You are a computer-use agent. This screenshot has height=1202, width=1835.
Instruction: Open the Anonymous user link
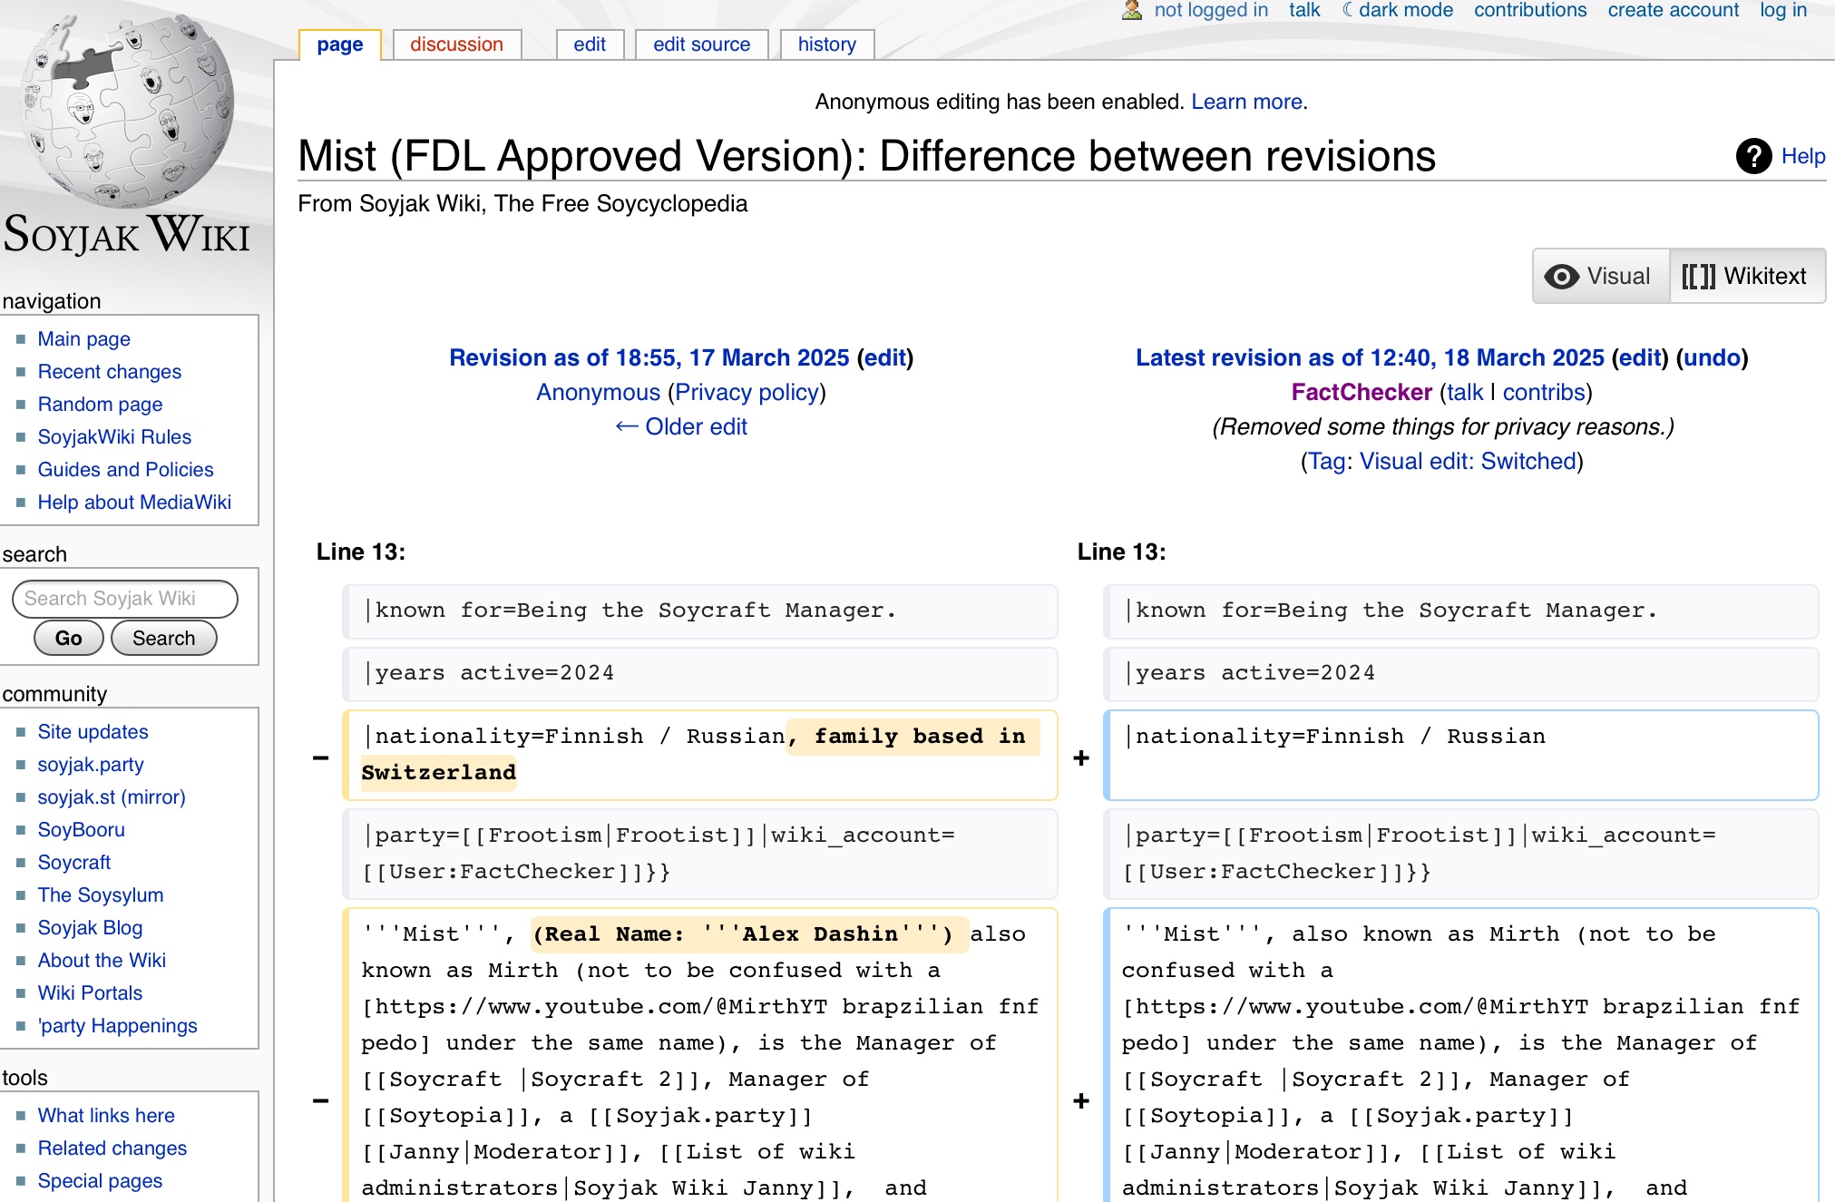pyautogui.click(x=599, y=392)
